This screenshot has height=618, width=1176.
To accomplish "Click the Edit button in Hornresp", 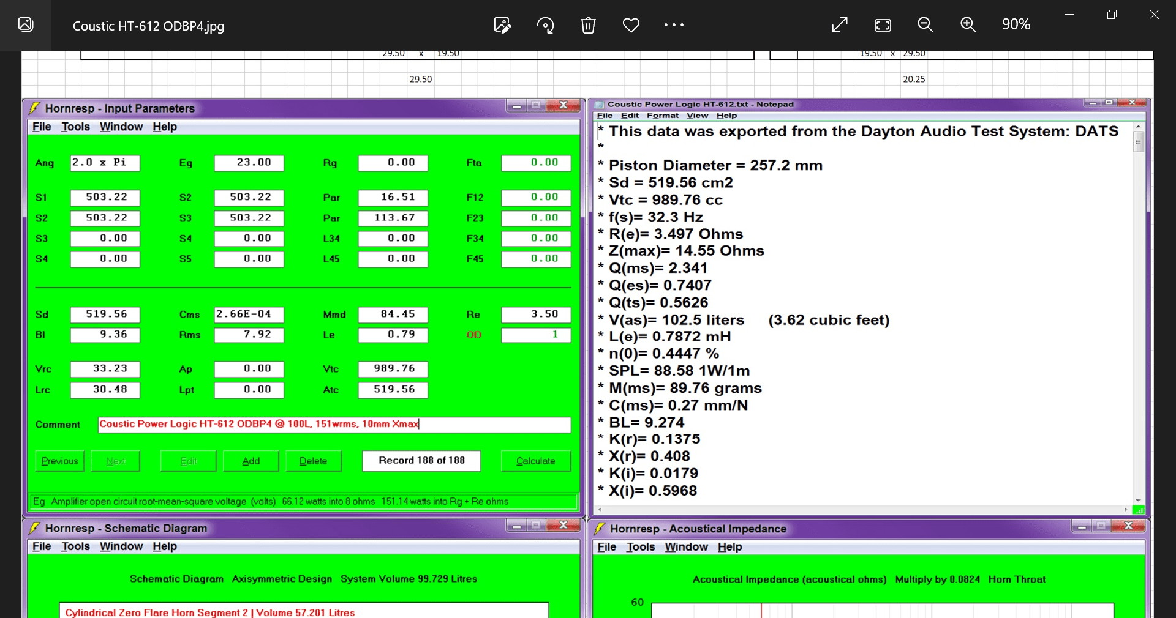I will (189, 461).
